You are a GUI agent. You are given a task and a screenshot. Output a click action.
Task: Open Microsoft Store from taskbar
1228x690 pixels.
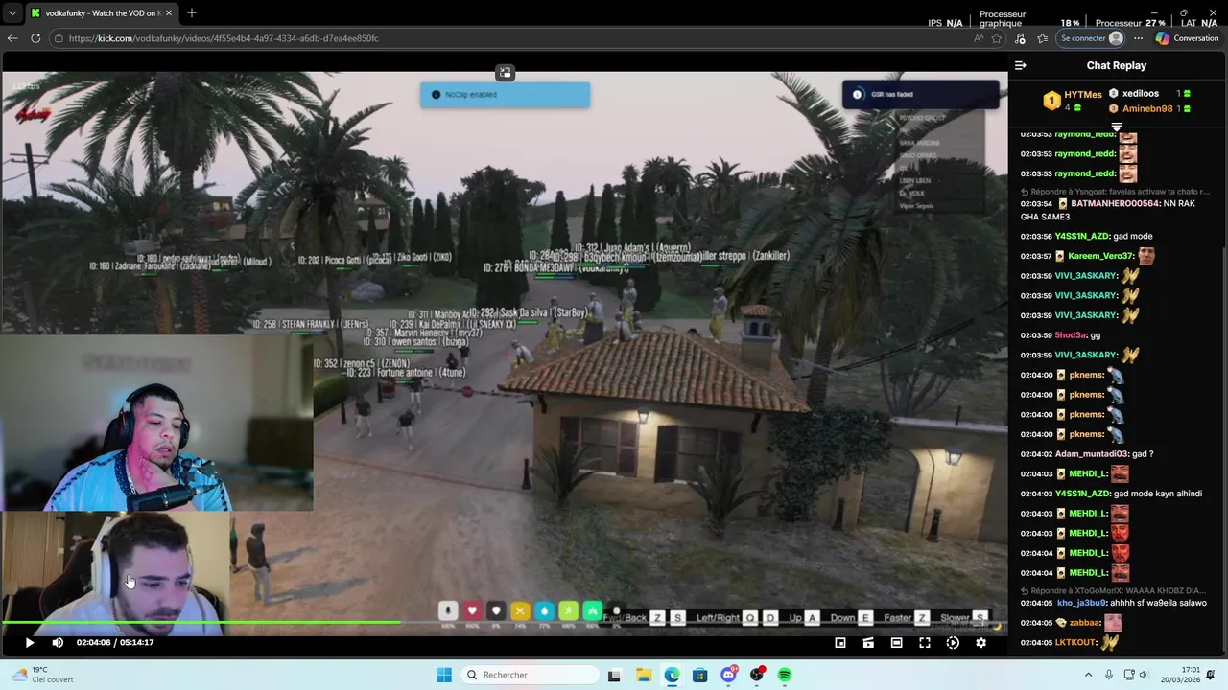pyautogui.click(x=700, y=675)
